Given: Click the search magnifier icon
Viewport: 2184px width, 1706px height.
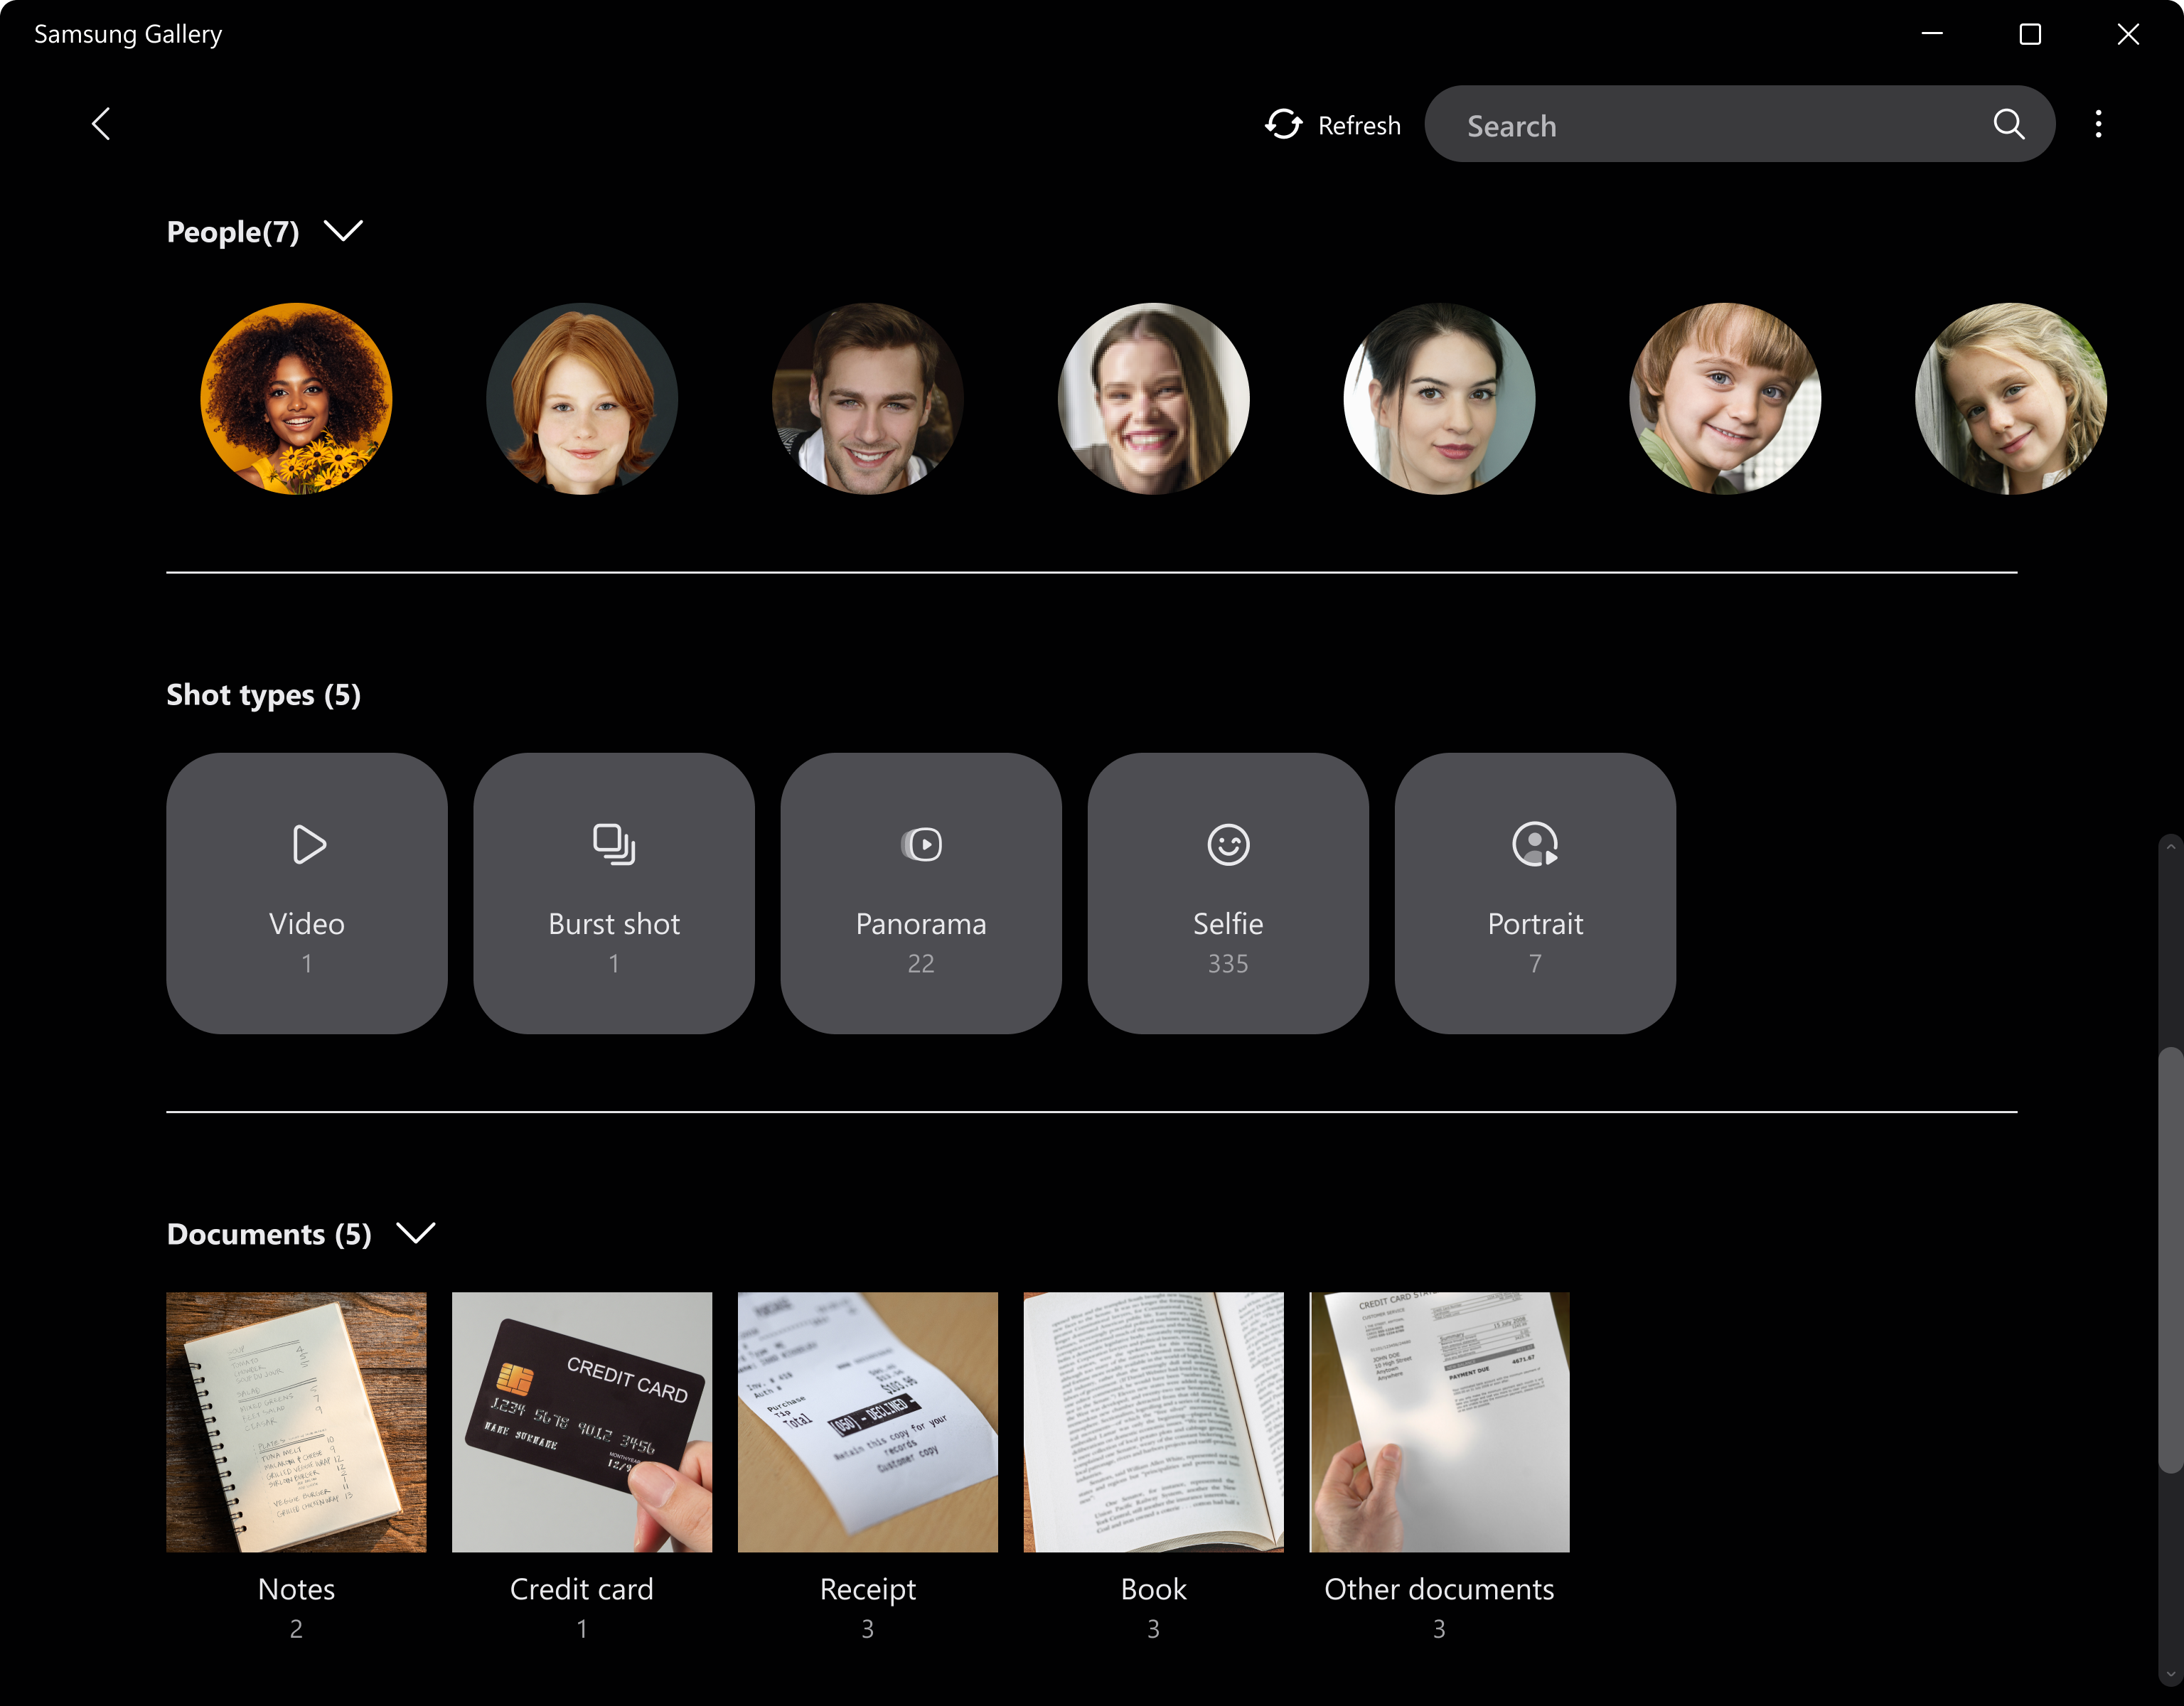Looking at the screenshot, I should [x=2009, y=124].
